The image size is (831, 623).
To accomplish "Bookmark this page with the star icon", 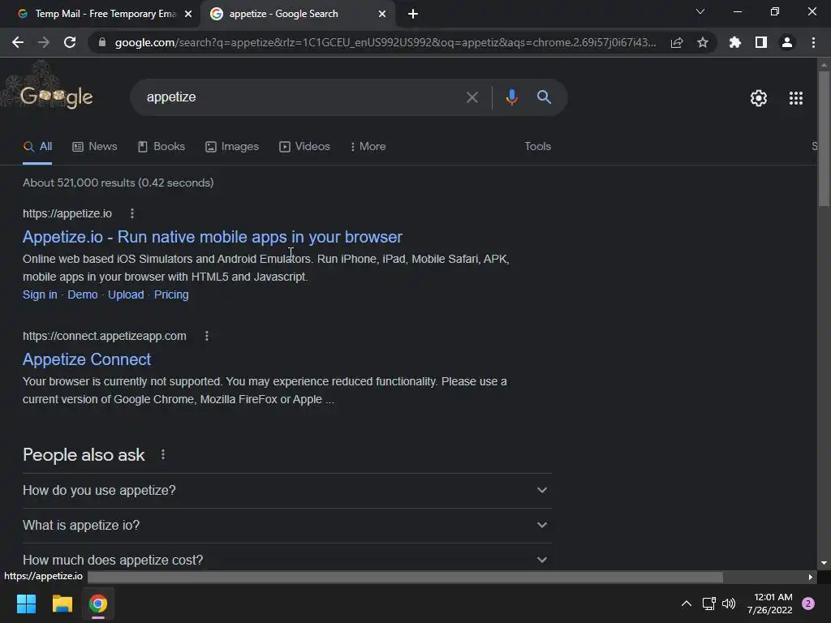I will [703, 42].
